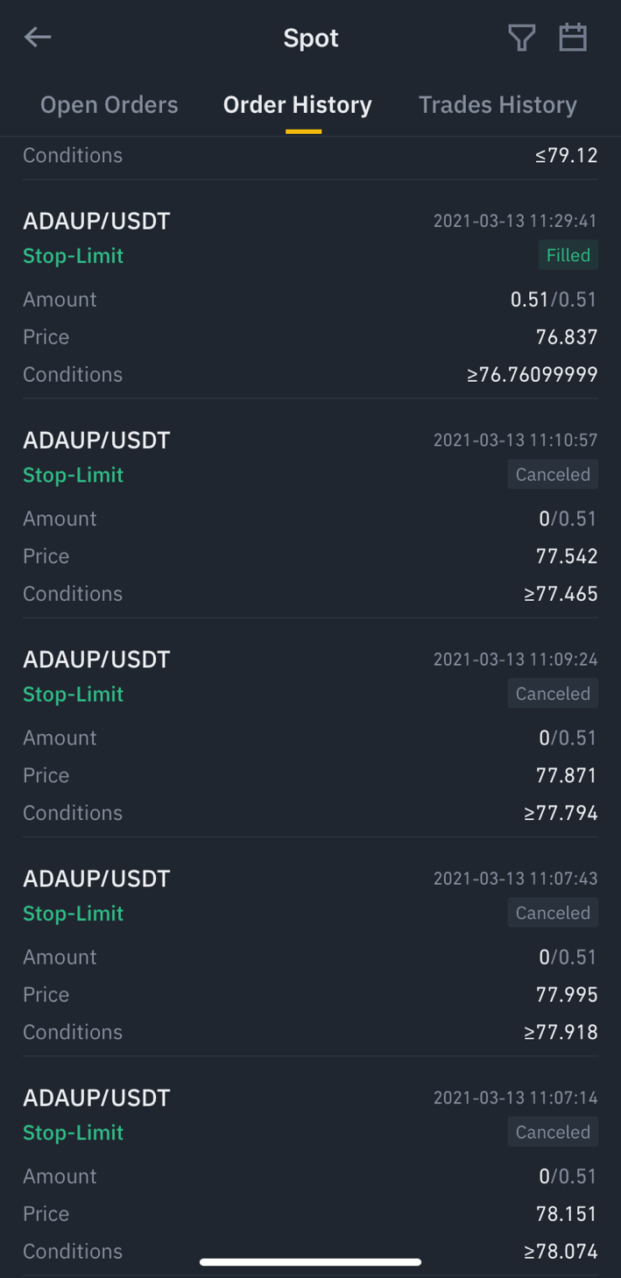Open ADAUP/USDT order priced 78.151

[96, 1098]
